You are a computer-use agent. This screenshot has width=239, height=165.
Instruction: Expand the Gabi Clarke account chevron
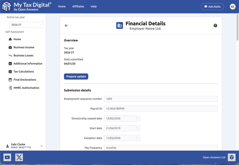pos(41,146)
